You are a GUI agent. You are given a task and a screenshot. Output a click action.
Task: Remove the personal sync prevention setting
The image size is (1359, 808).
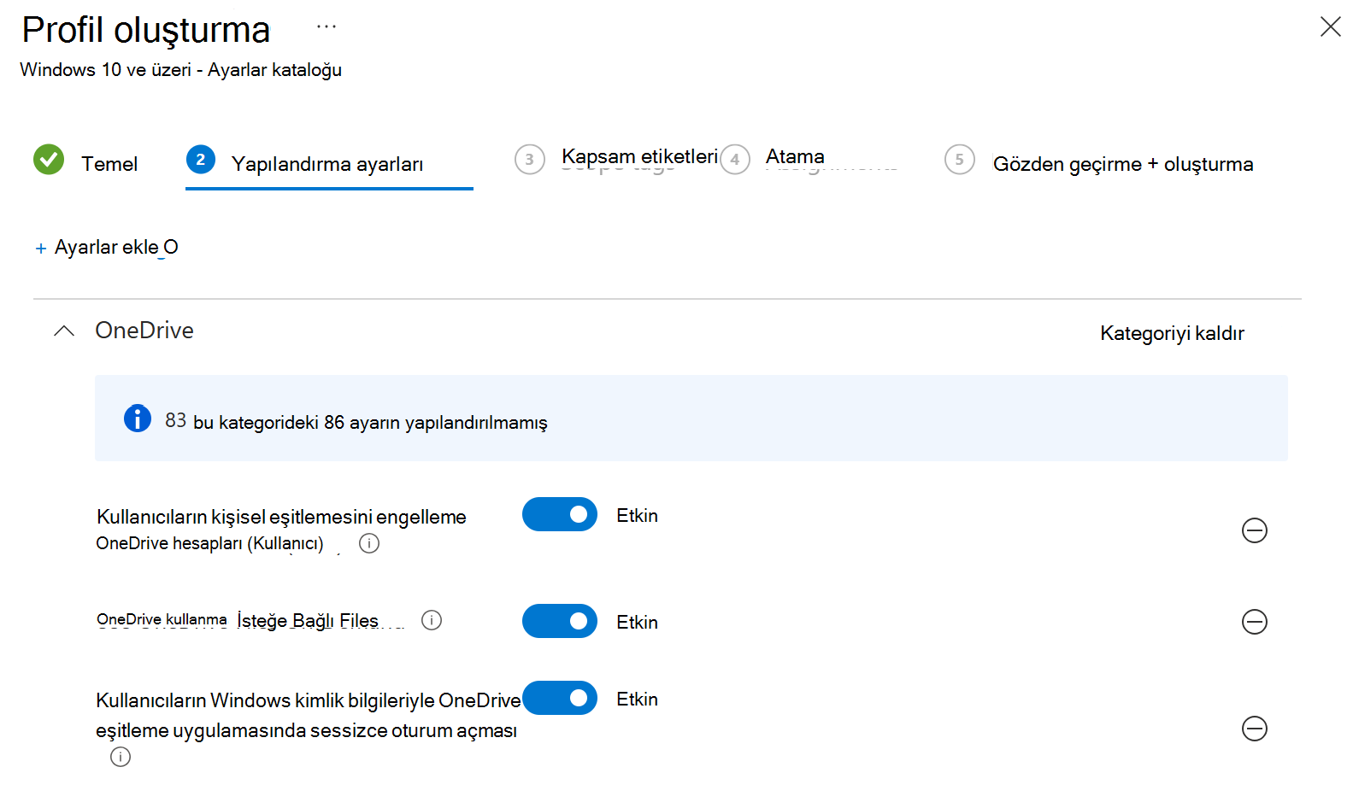[1254, 530]
